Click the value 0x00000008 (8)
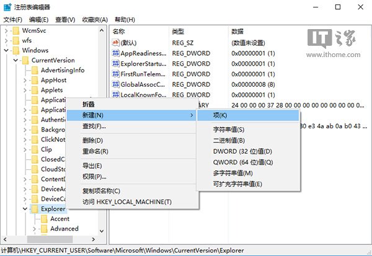 [253, 84]
